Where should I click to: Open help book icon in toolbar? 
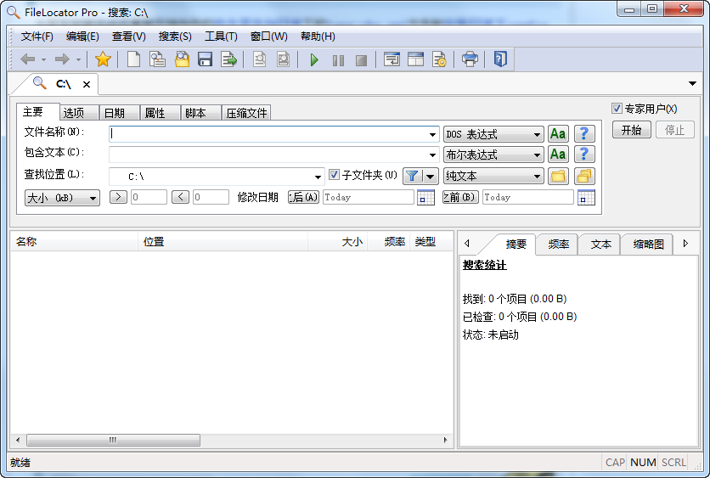tap(500, 59)
